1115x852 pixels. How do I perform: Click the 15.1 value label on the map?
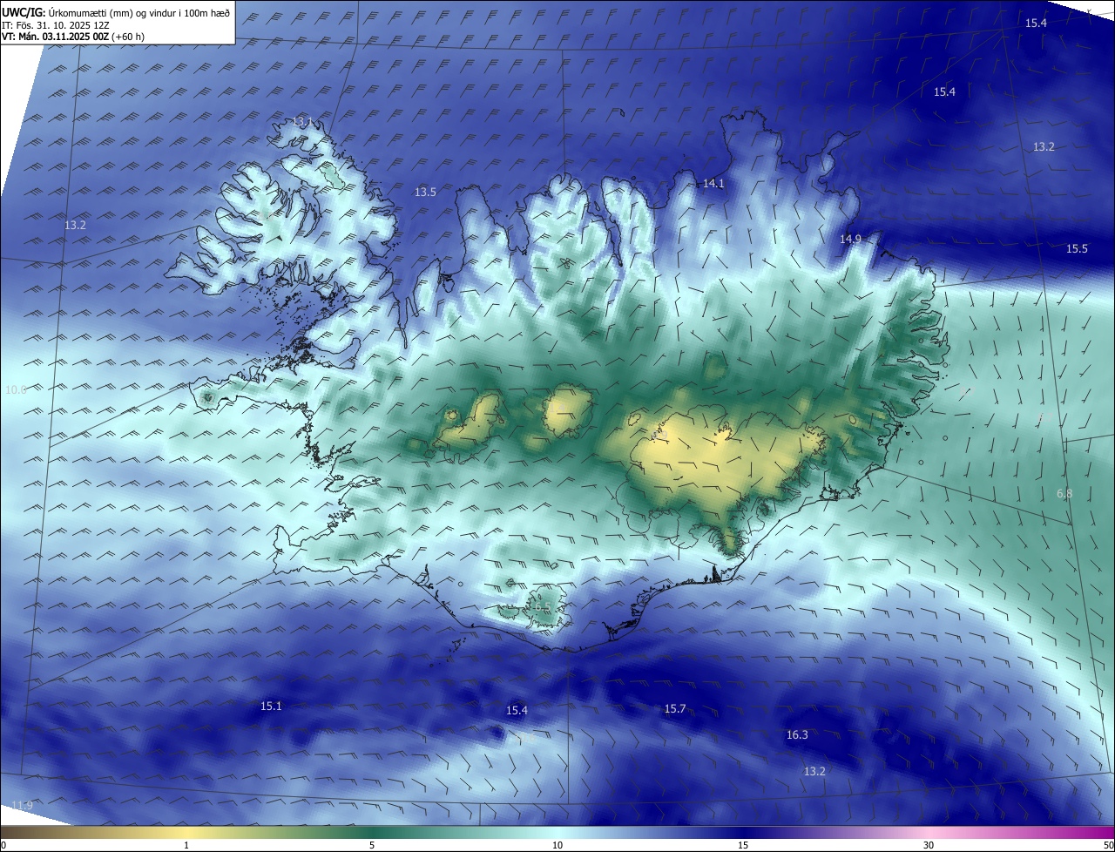(x=271, y=706)
